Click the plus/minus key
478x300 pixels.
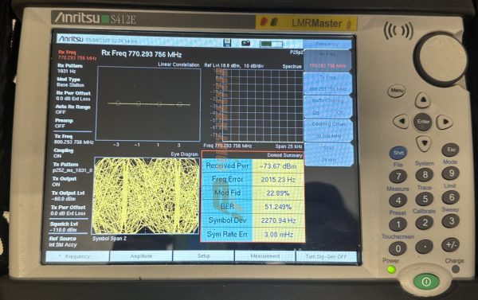tap(451, 244)
